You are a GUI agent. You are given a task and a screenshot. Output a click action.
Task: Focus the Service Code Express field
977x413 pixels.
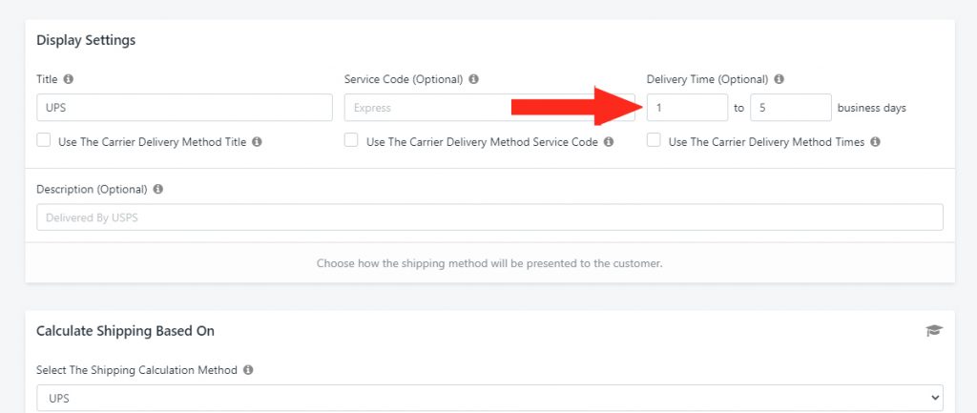489,107
